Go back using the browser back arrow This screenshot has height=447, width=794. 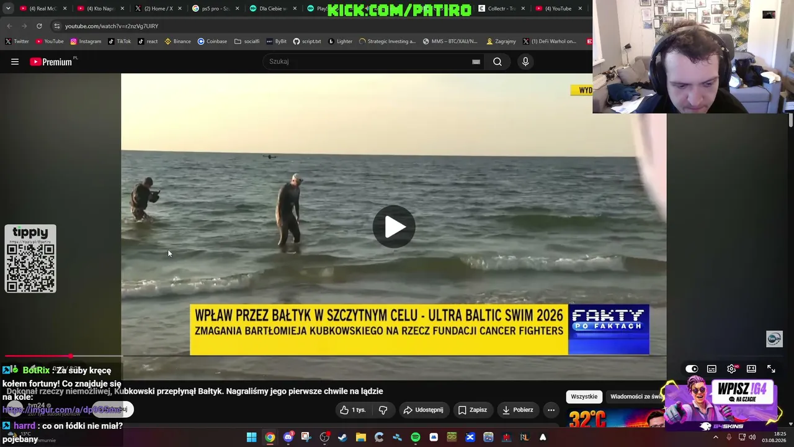(9, 26)
